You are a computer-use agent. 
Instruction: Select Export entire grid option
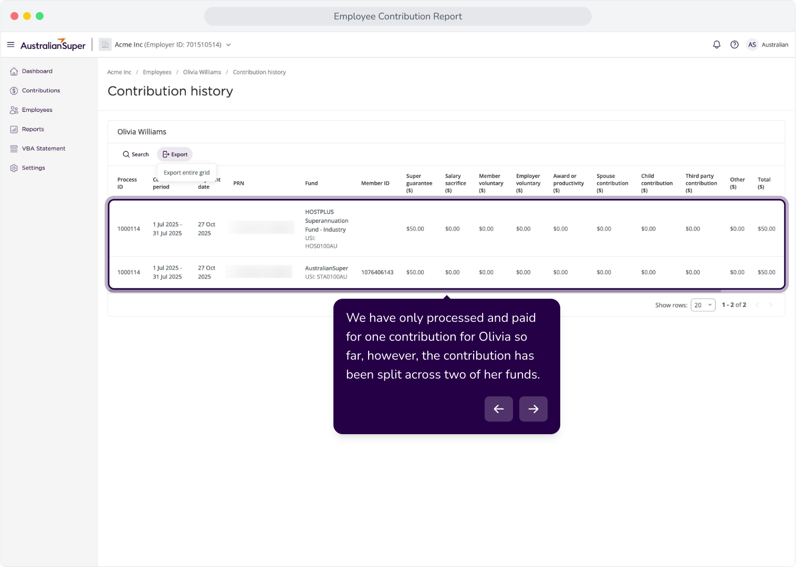pyautogui.click(x=186, y=173)
